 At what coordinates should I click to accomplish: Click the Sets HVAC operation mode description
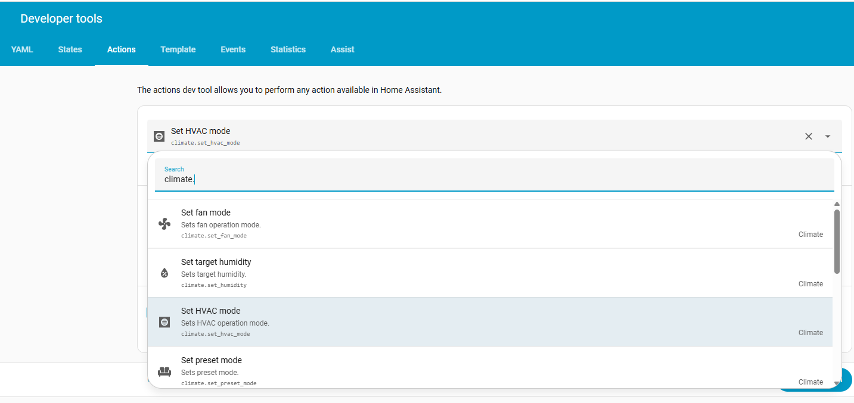[x=225, y=323]
